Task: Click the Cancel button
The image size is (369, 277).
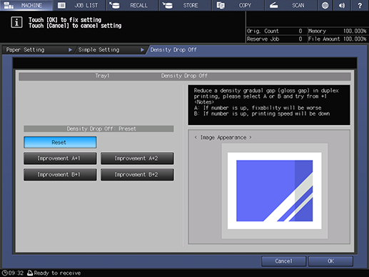Action: 283,261
